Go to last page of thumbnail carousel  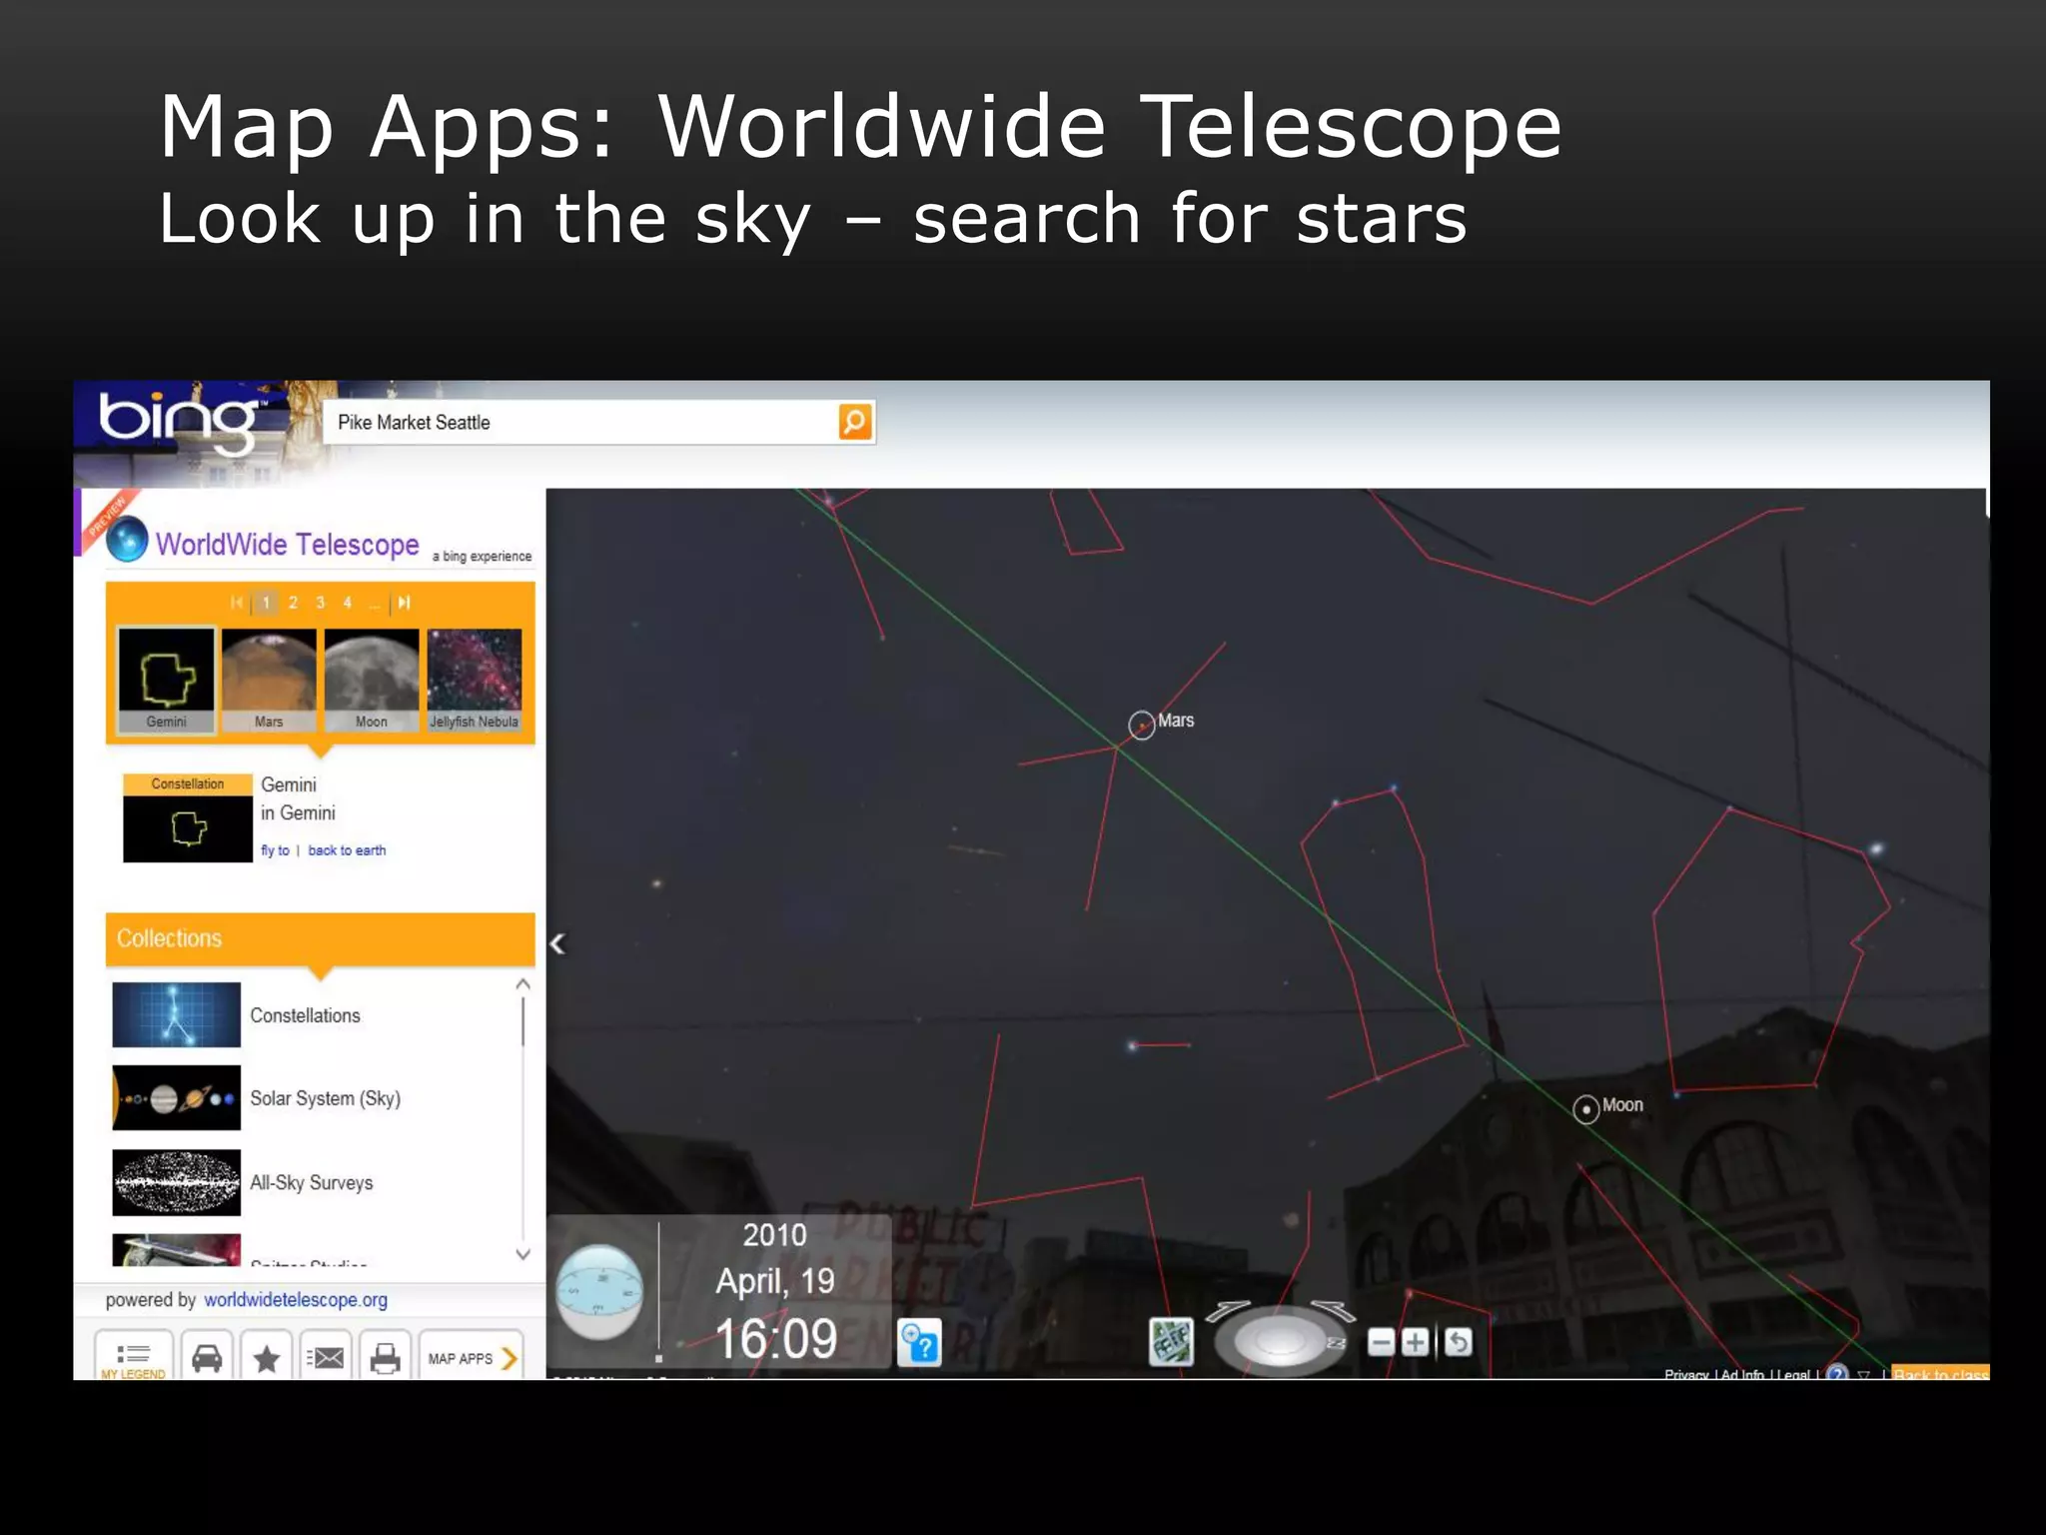coord(404,603)
